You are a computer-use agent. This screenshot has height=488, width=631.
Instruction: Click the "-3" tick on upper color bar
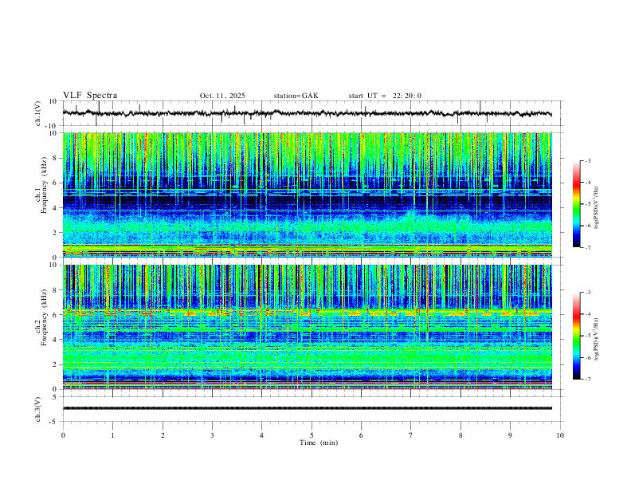tap(587, 160)
